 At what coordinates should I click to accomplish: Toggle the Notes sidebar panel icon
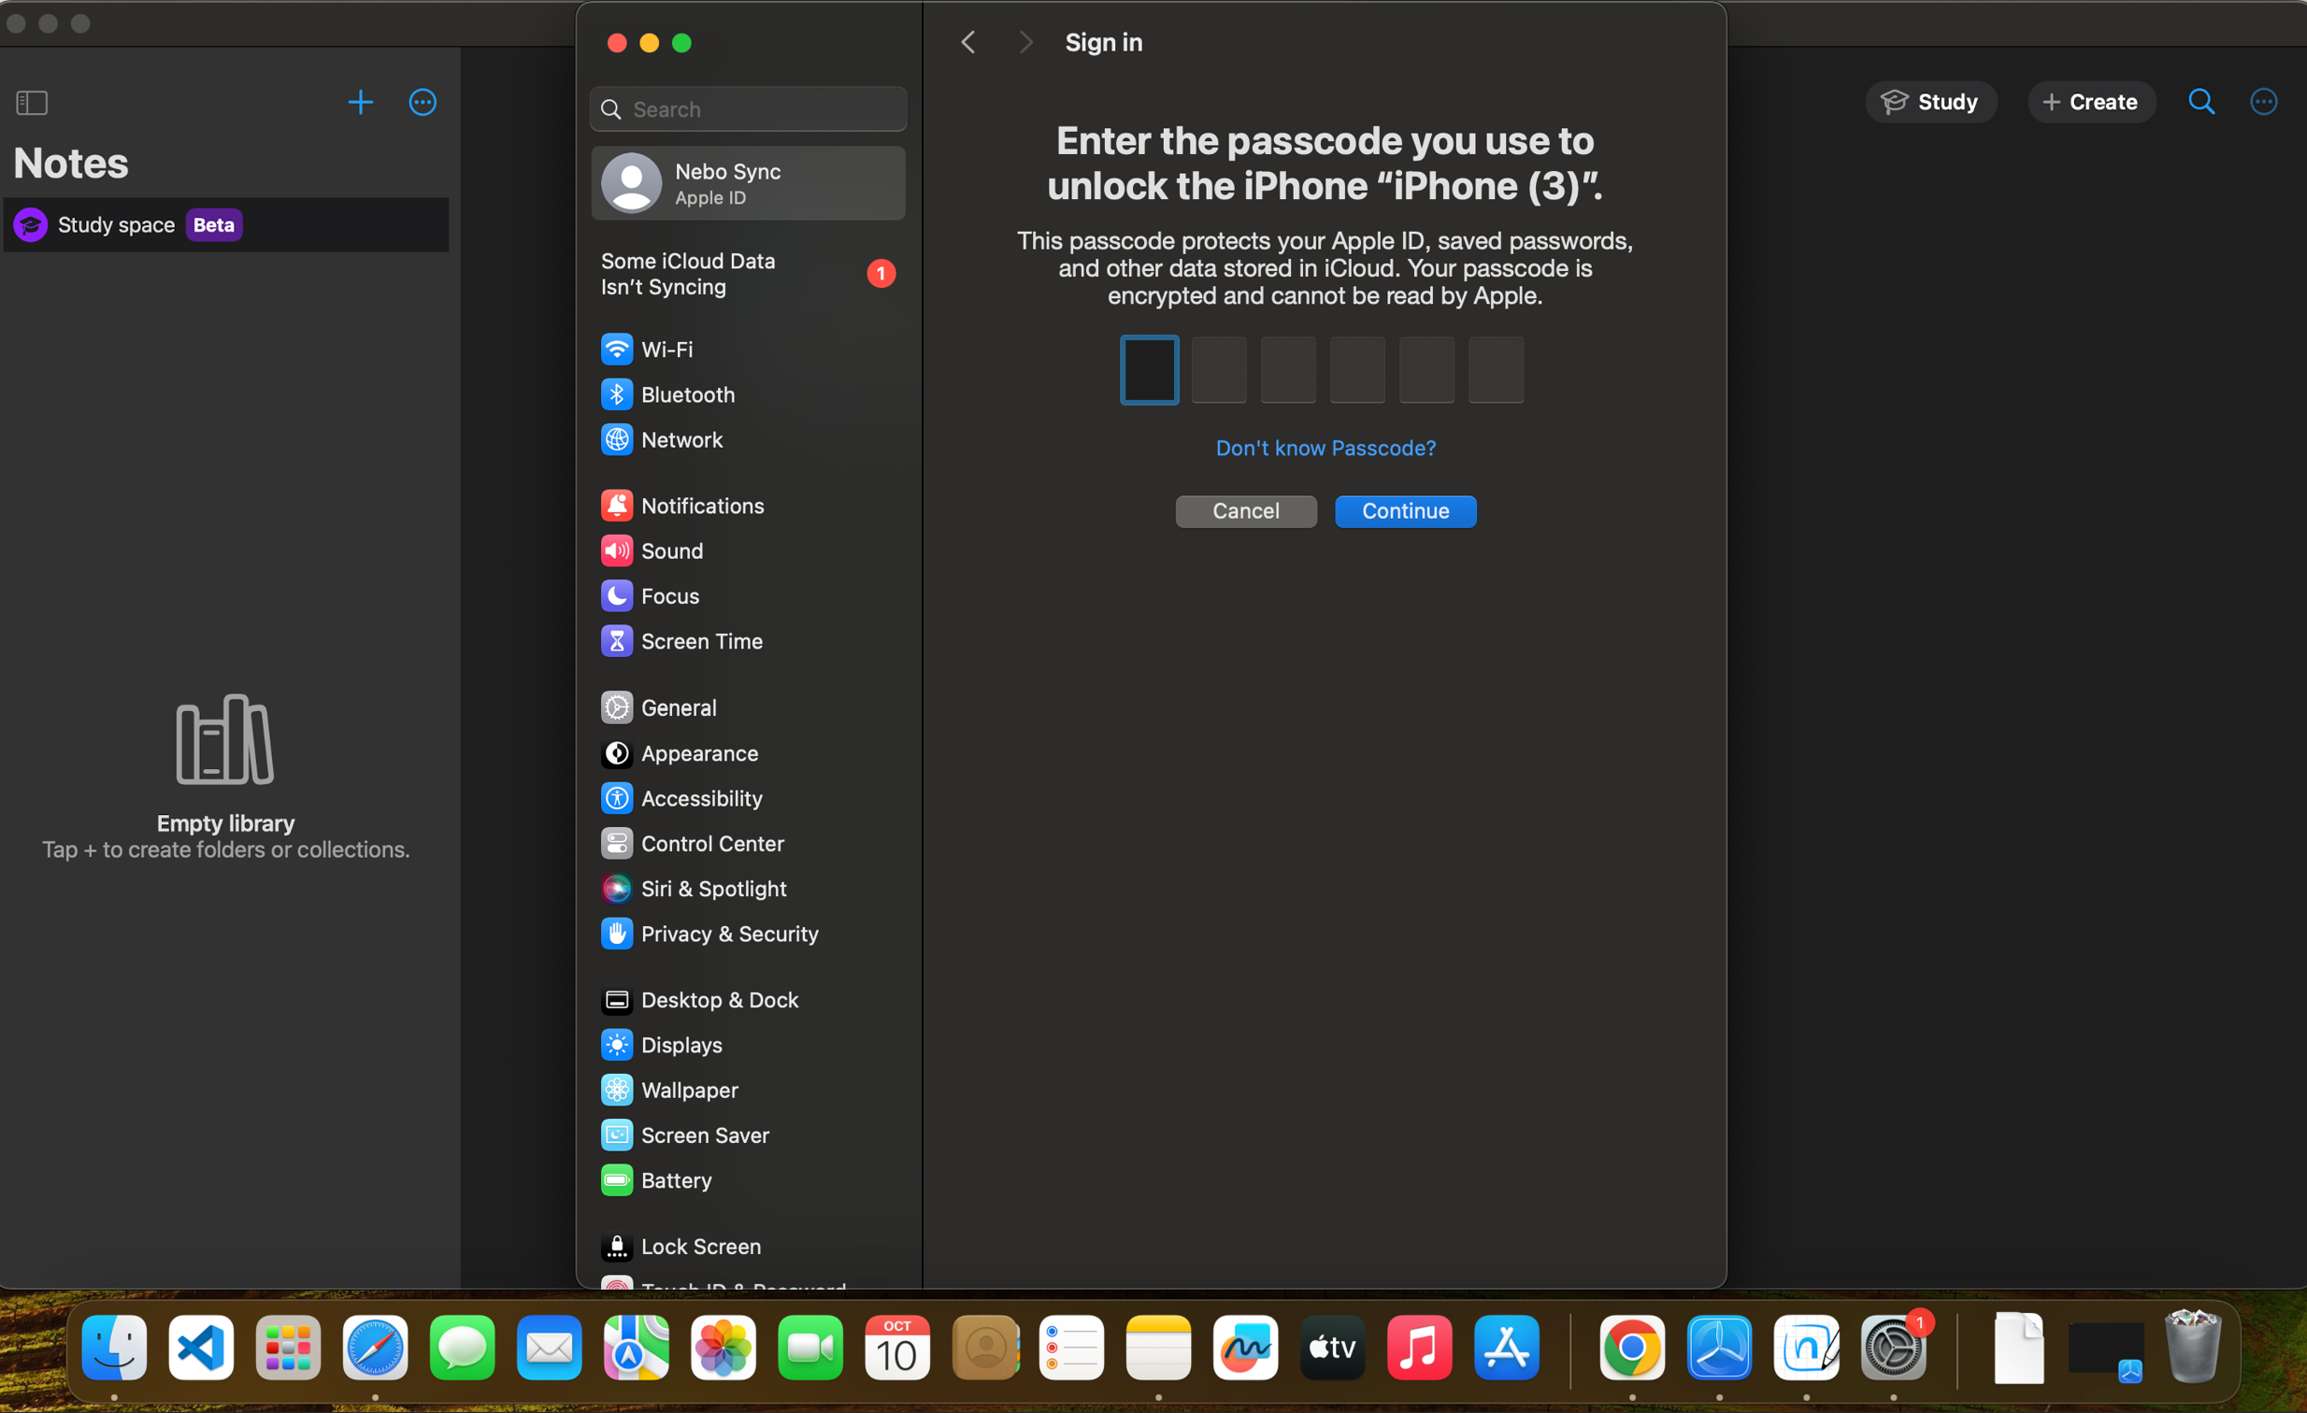(32, 102)
